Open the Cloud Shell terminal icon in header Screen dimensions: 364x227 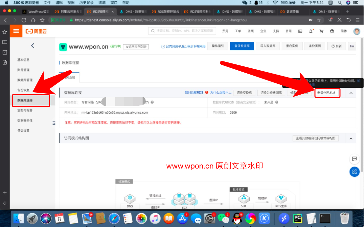click(x=300, y=31)
